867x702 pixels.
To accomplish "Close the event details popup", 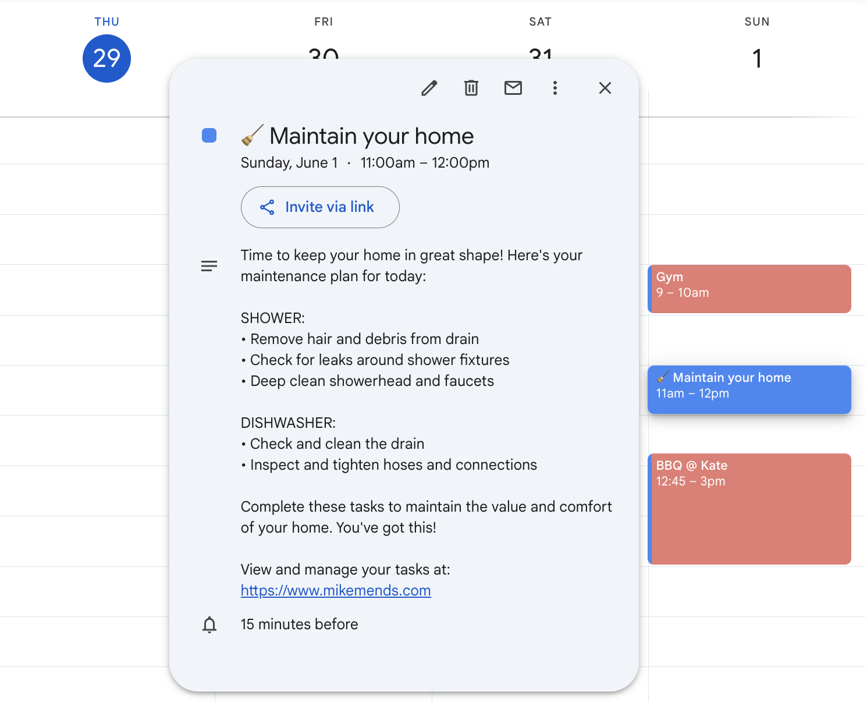I will pos(605,88).
